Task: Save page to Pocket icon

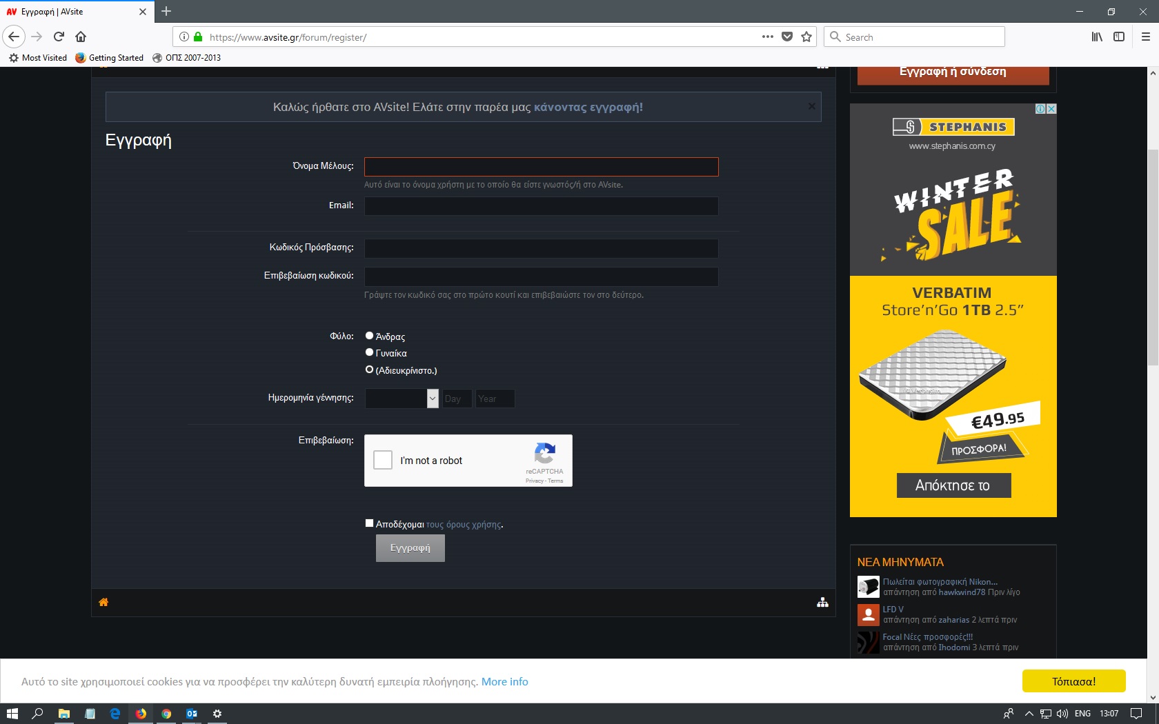Action: click(x=787, y=37)
